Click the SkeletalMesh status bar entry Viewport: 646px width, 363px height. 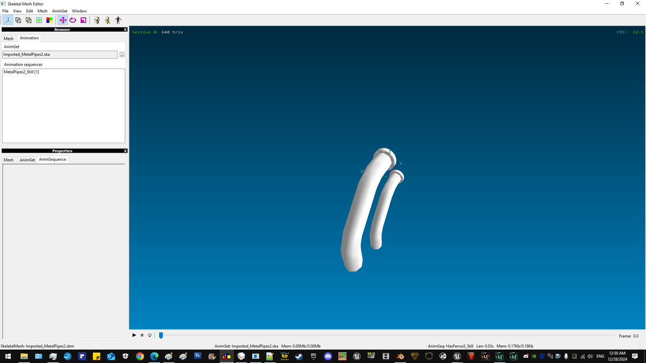tap(38, 346)
